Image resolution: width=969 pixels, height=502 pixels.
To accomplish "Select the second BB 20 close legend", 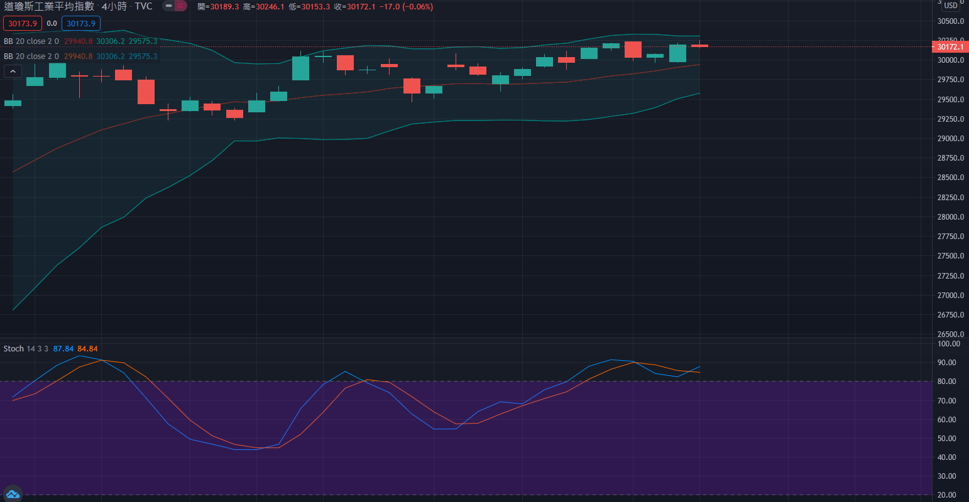I will [x=31, y=56].
